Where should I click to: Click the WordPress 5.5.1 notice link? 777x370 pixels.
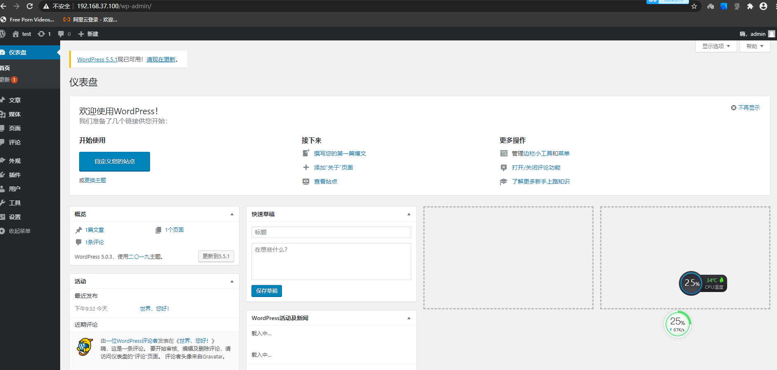(x=97, y=59)
